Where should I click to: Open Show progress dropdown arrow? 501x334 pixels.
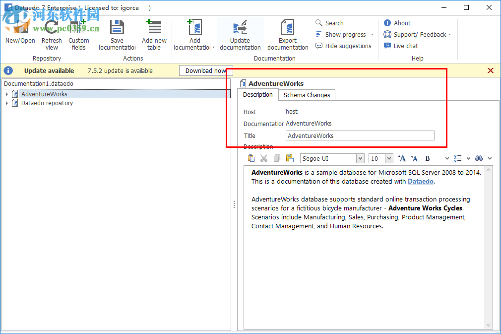(372, 35)
